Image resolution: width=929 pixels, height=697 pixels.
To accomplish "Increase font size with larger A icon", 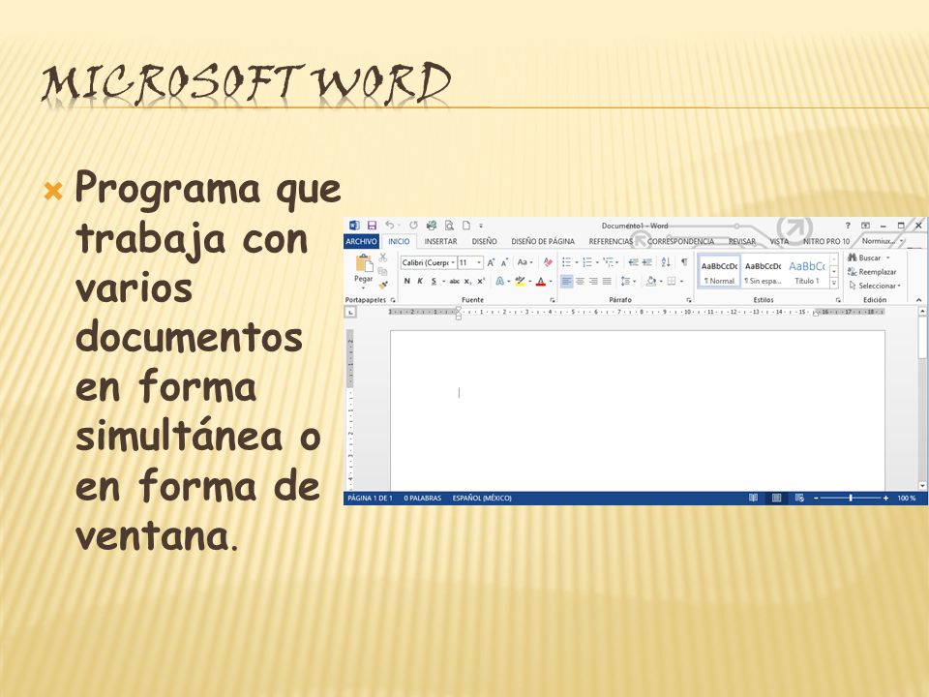I will (x=491, y=262).
